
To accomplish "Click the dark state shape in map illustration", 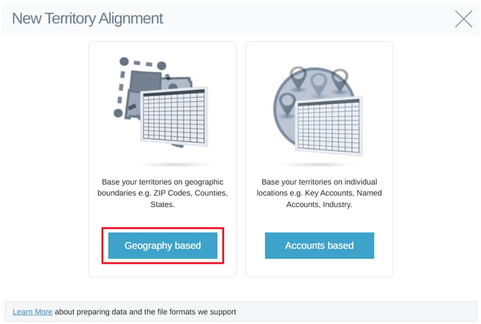I will pos(146,81).
